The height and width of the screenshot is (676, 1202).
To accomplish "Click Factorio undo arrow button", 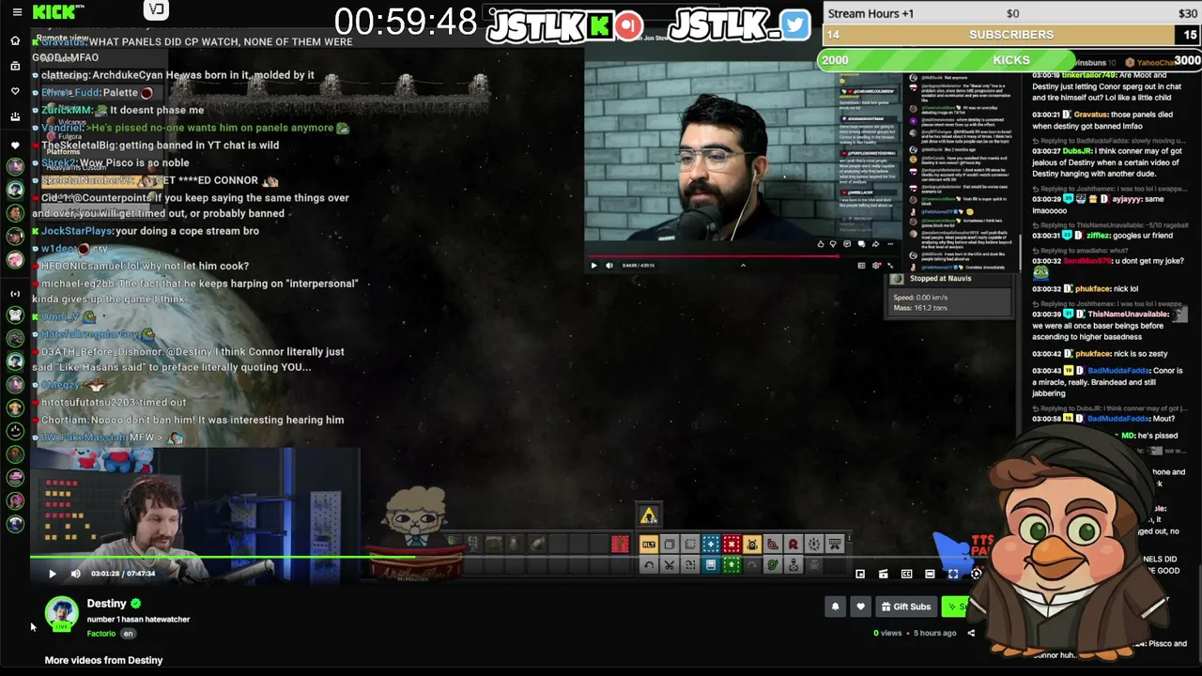I will [x=649, y=564].
